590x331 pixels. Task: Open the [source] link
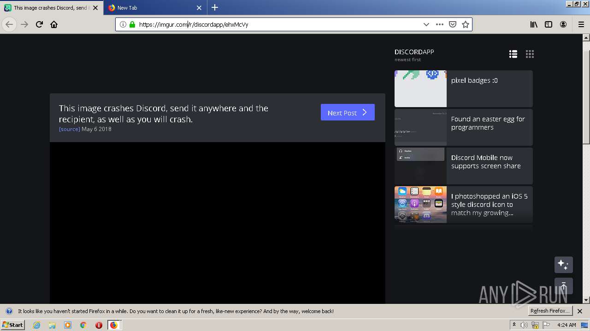(70, 129)
